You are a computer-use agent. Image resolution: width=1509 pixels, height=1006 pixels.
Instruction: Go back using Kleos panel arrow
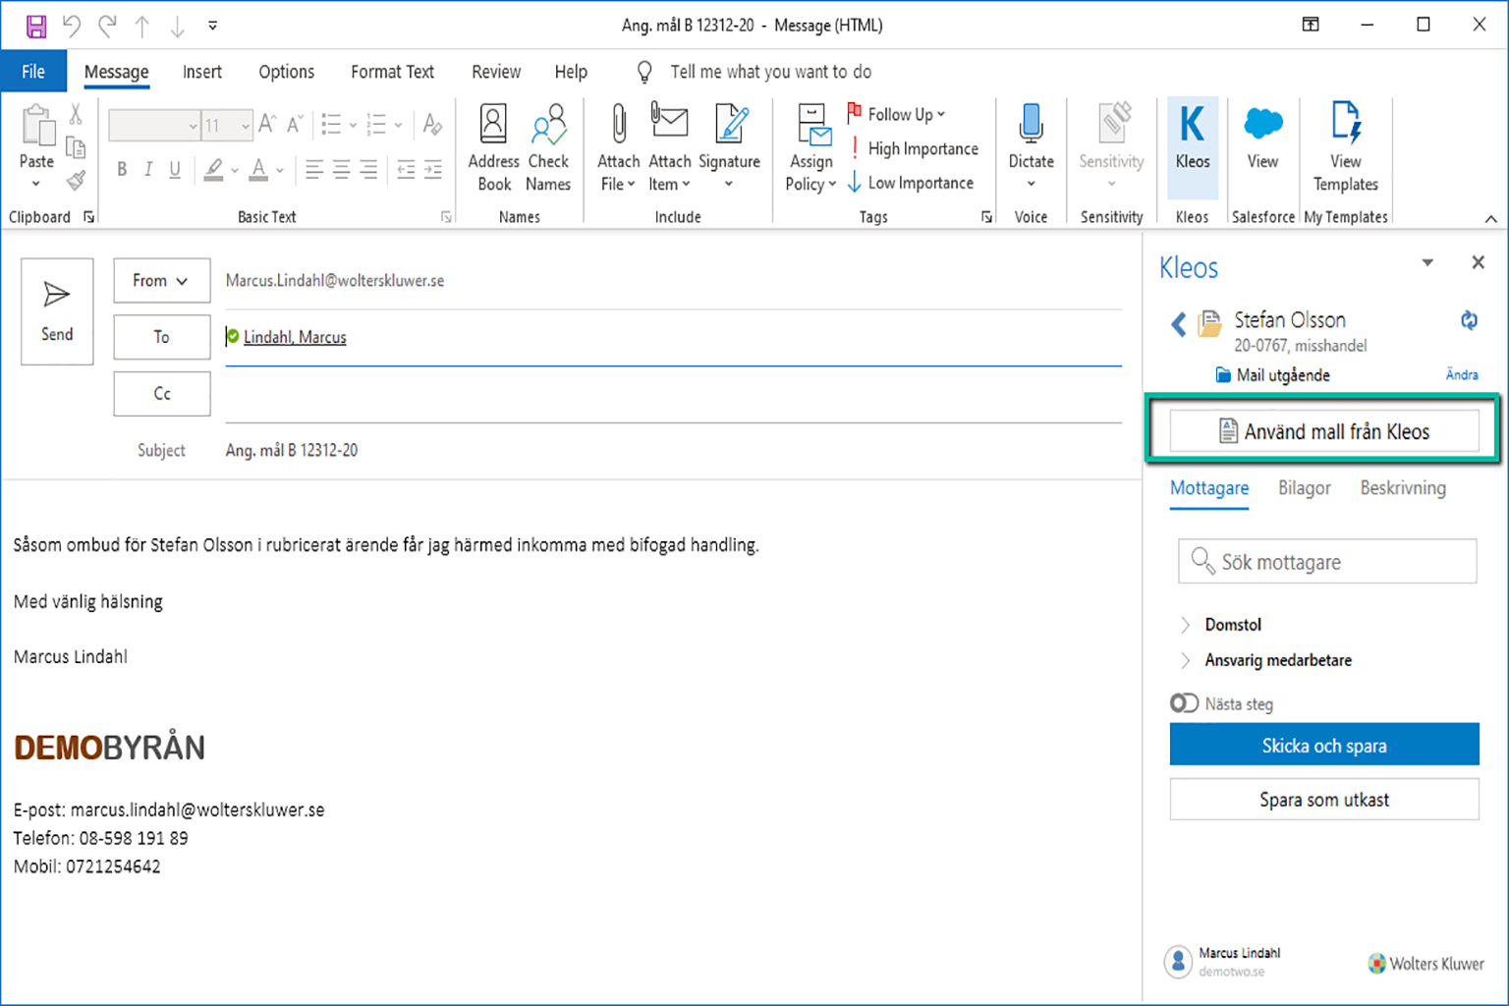click(x=1178, y=324)
